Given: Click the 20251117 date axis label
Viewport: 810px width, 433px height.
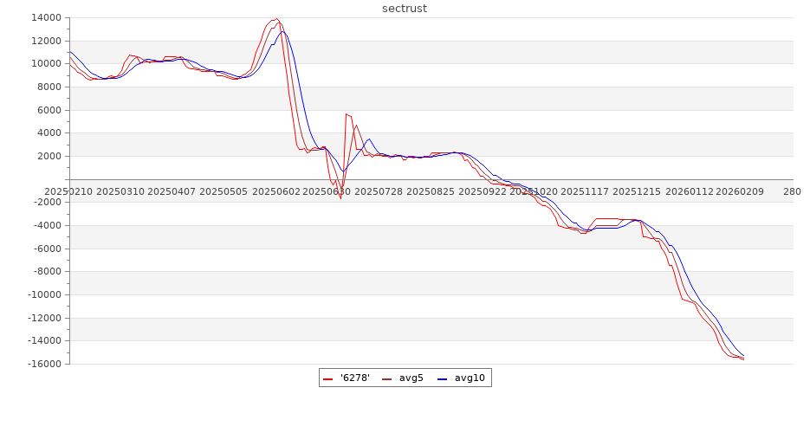Looking at the screenshot, I should click(x=585, y=191).
